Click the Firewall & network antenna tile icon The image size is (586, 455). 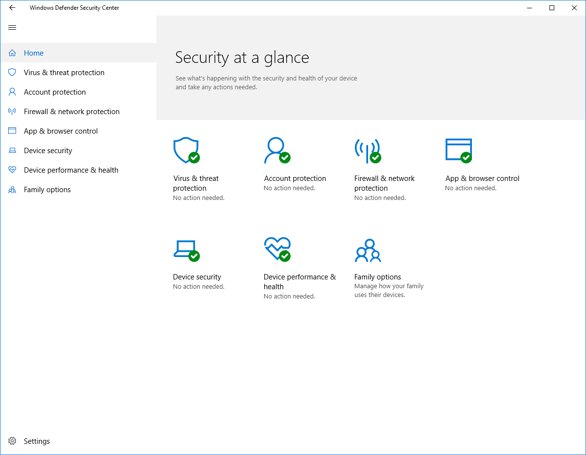[x=367, y=150]
